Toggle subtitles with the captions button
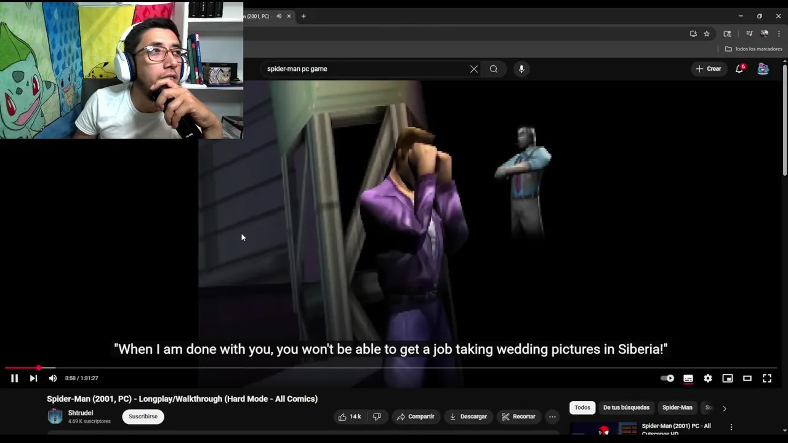 688,378
